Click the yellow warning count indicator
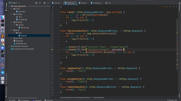This screenshot has width=181, height=101. coord(167,7)
